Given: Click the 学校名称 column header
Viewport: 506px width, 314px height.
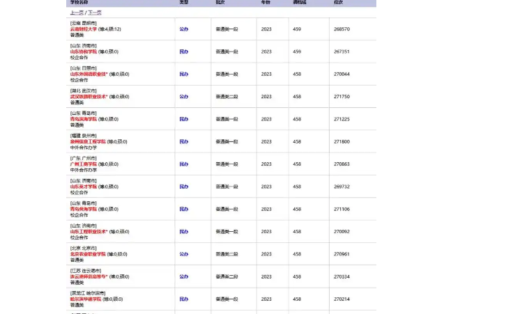Looking at the screenshot, I should [x=79, y=3].
